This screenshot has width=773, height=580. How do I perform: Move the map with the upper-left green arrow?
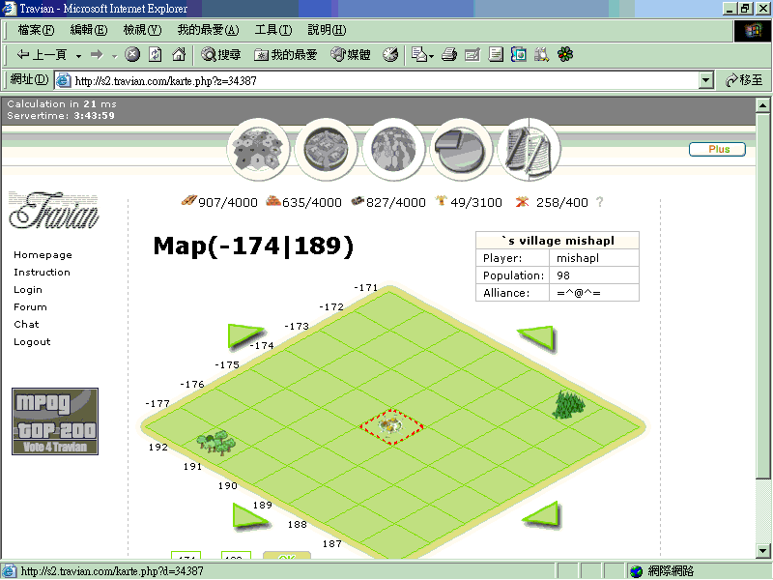245,335
